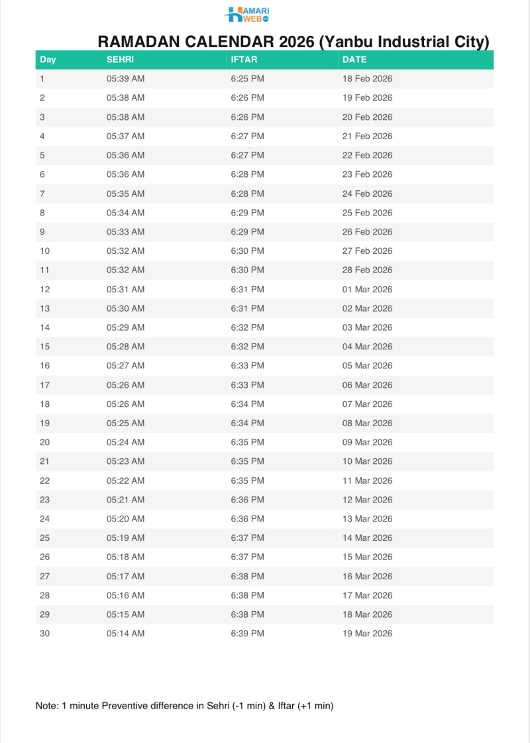Click the 6:39 PM Iftar time
The height and width of the screenshot is (743, 530).
click(247, 634)
